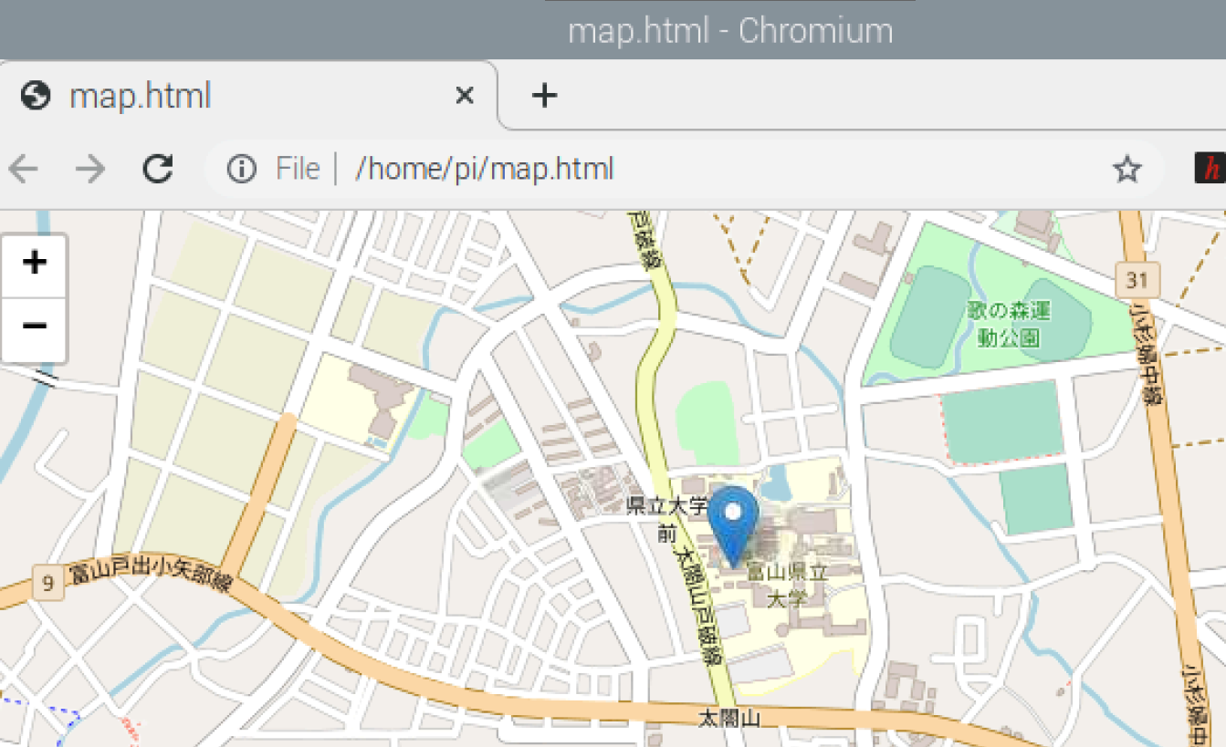Click the 県立大学前 stop label
This screenshot has height=747, width=1226.
pos(667,519)
